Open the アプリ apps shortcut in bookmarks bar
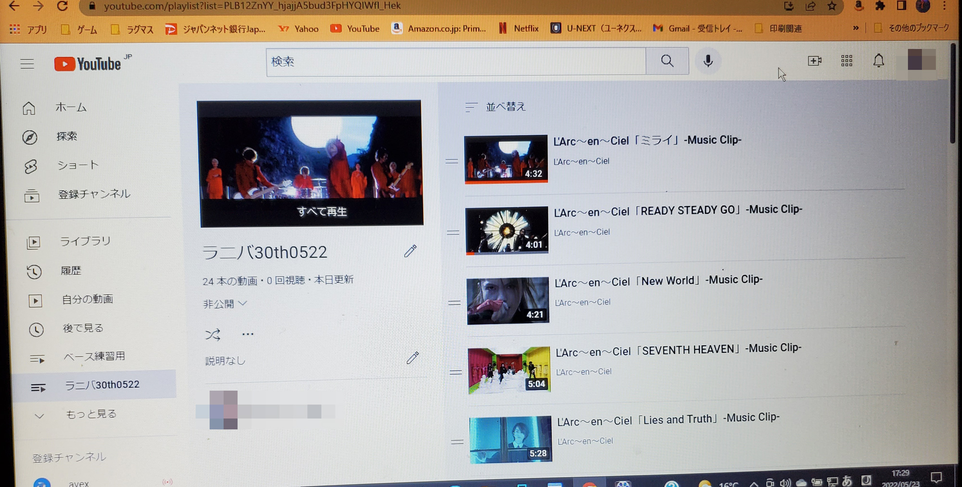Viewport: 962px width, 487px height. (x=28, y=29)
